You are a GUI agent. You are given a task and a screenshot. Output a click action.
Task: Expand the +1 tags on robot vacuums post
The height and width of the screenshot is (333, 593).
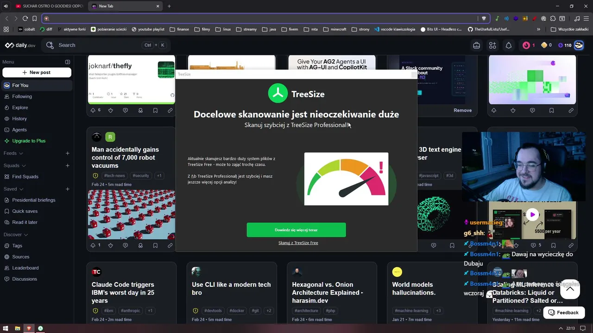[x=159, y=176]
